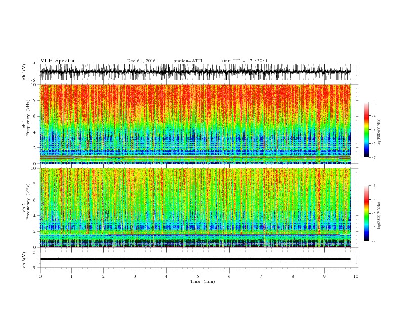Image resolution: width=401 pixels, height=310 pixels.
Task: Click the "-3" tick on ch.1 color bar
Action: [x=373, y=102]
